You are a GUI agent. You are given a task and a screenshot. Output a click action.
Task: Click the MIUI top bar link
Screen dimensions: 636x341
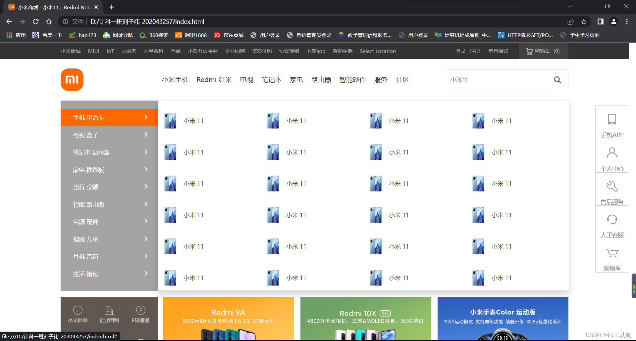[94, 51]
